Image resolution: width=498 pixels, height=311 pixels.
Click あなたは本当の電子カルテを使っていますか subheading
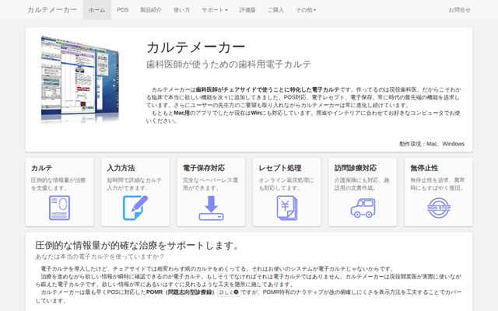tap(100, 257)
